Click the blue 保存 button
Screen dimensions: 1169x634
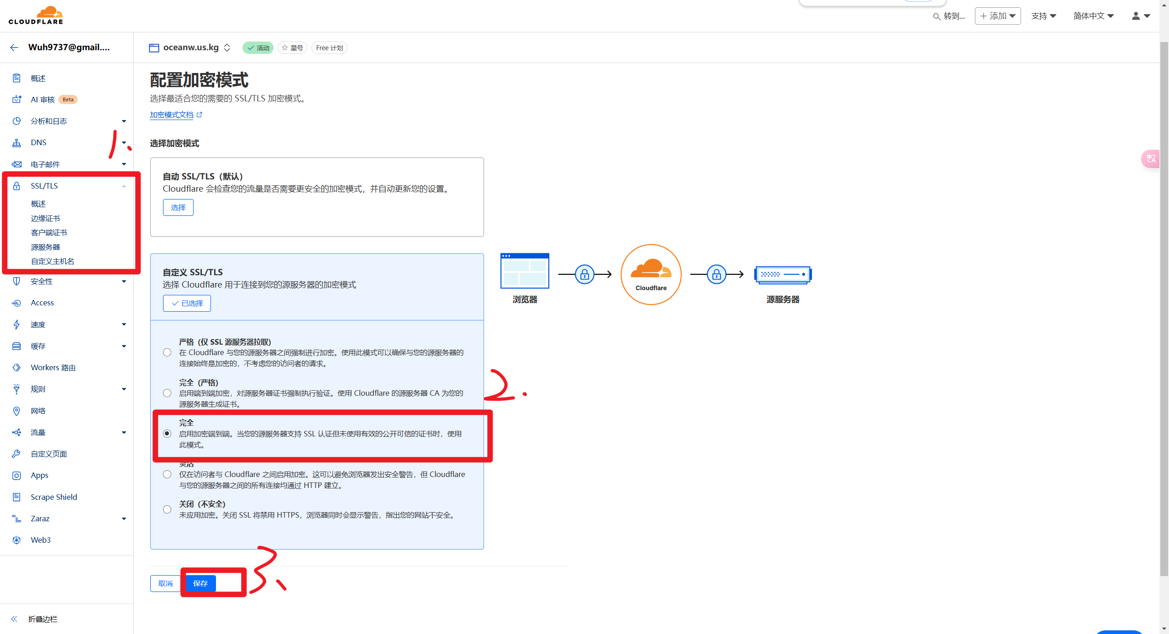(x=200, y=583)
